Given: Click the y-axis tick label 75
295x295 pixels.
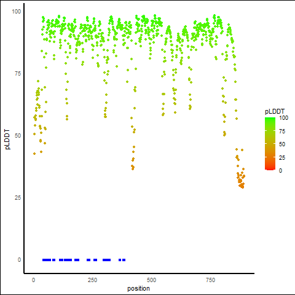Looking at the screenshot, I should coord(18,74).
